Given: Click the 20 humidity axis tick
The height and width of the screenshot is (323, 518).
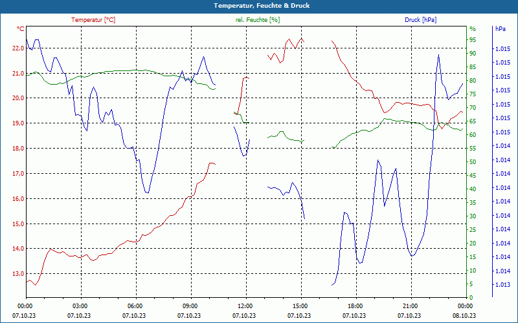Looking at the screenshot, I should coord(473,244).
